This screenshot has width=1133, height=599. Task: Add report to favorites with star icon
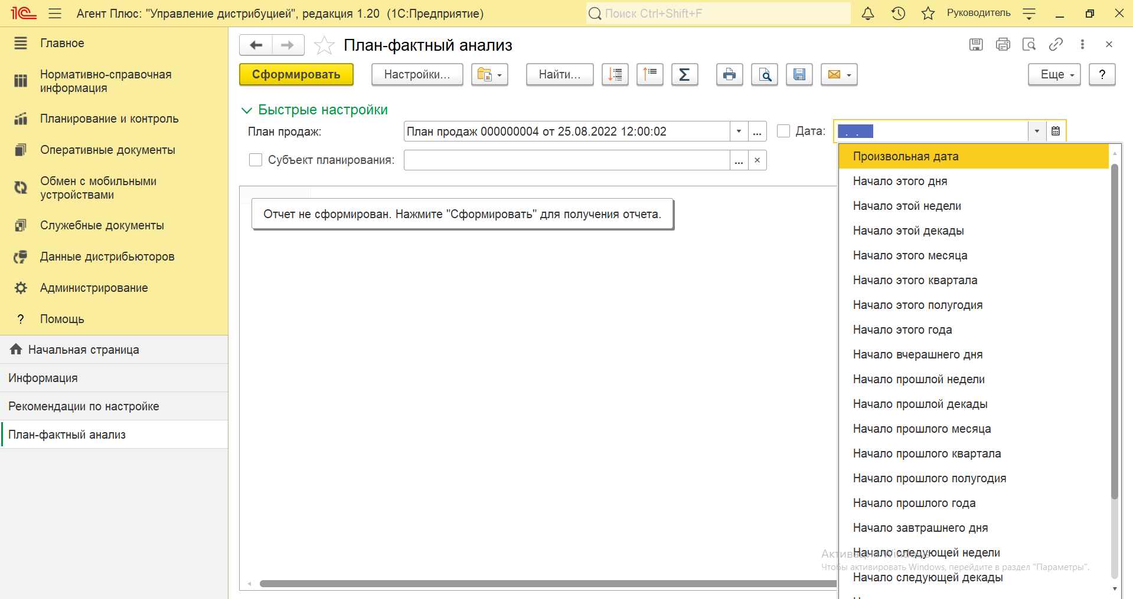324,45
